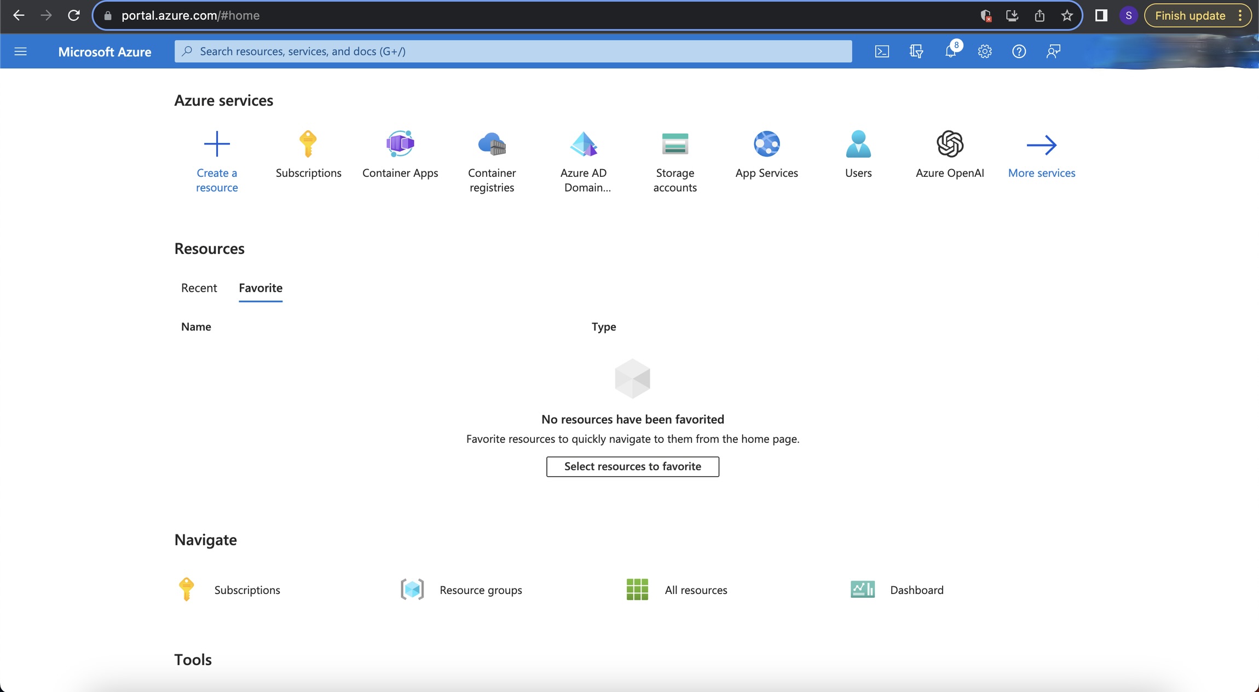1259x692 pixels.
Task: Switch to the Favorite resources tab
Action: (x=261, y=287)
